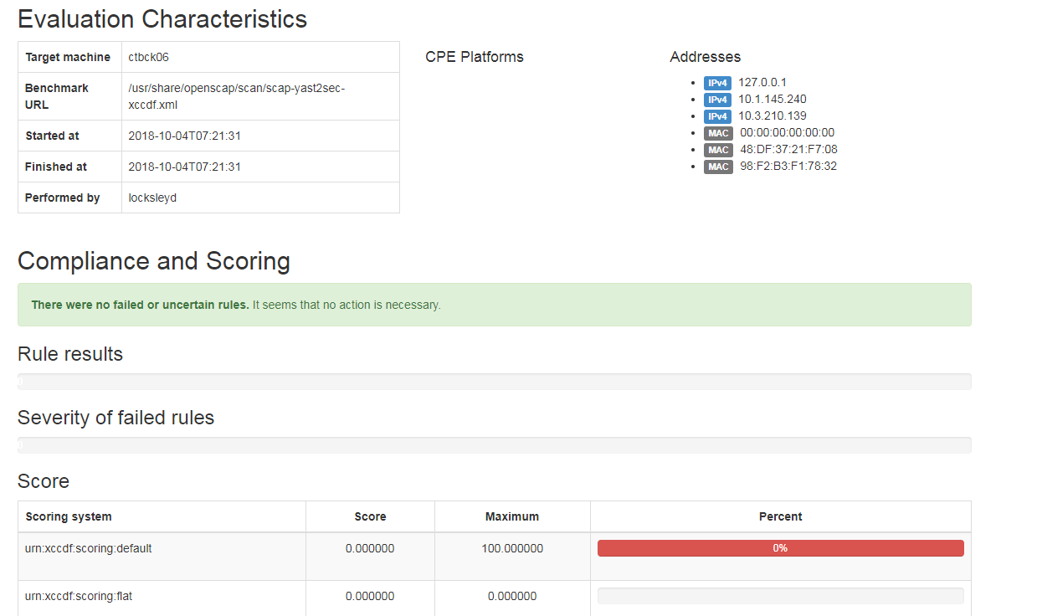This screenshot has height=616, width=1037.
Task: Click the MAC badge for 00:00:00:00:00:00
Action: pyautogui.click(x=717, y=133)
